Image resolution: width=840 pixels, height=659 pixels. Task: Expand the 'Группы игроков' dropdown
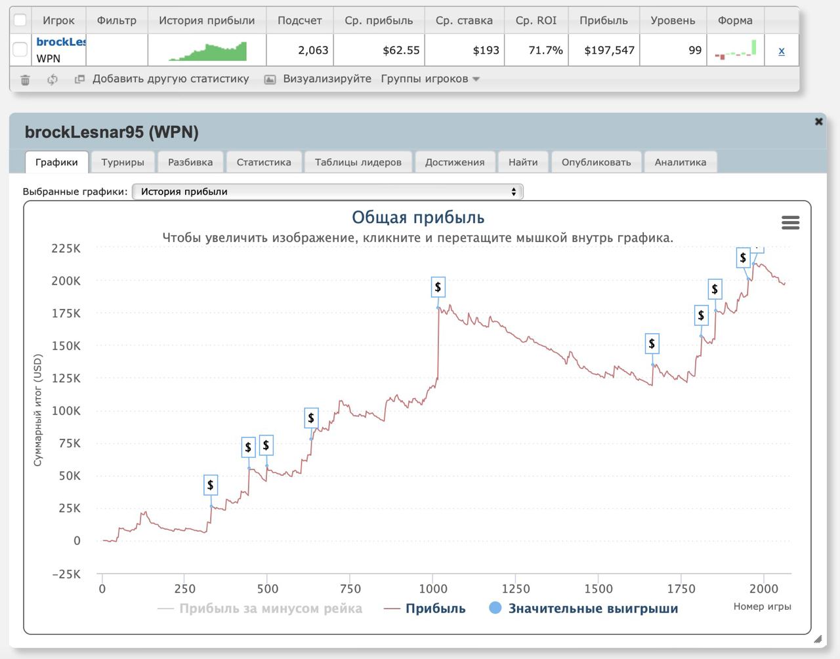pyautogui.click(x=430, y=79)
